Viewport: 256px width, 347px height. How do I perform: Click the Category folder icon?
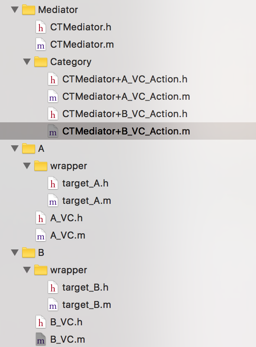[x=41, y=62]
